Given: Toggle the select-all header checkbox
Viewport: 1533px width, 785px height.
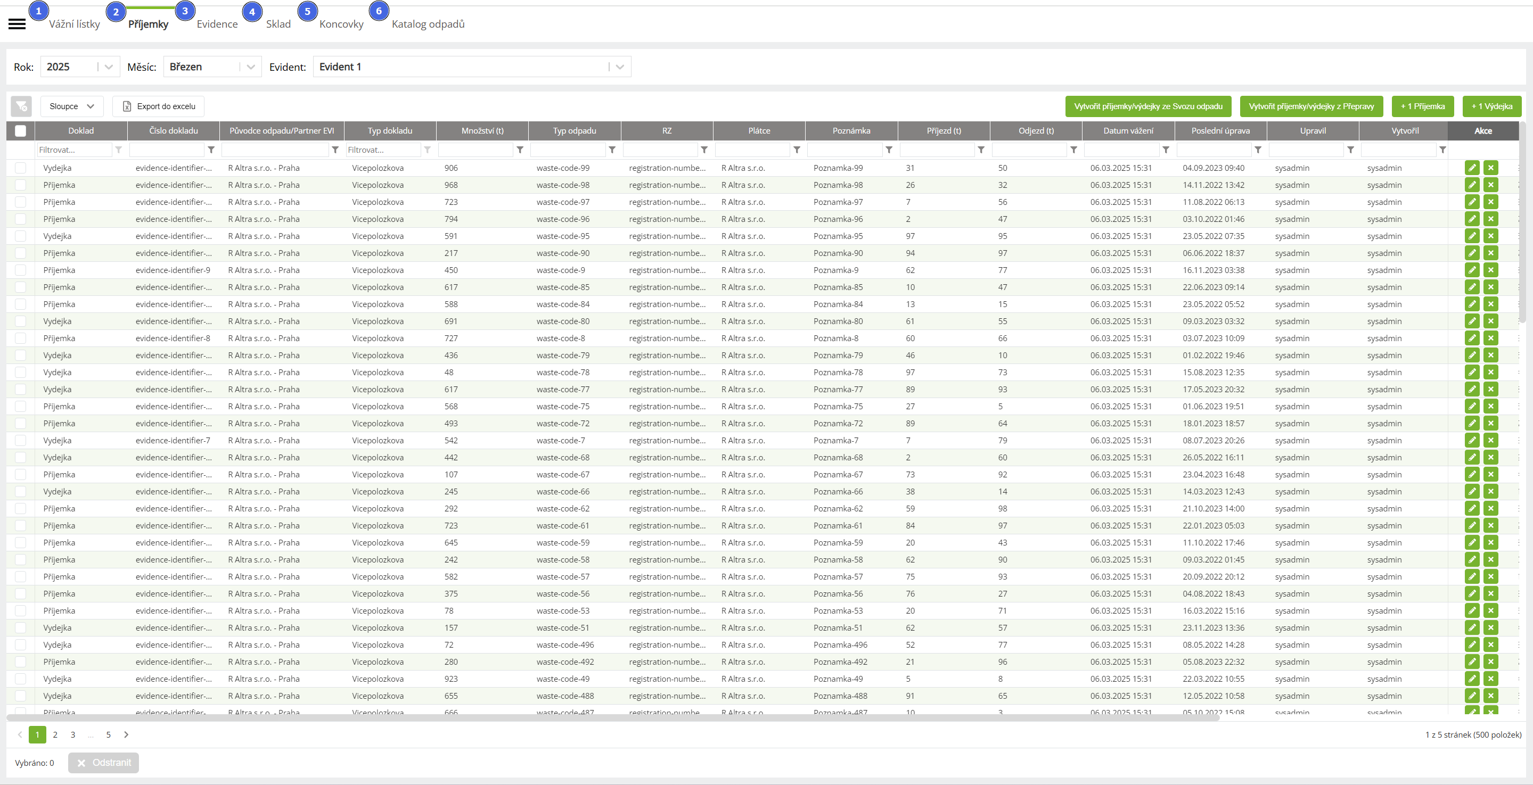Looking at the screenshot, I should [21, 131].
